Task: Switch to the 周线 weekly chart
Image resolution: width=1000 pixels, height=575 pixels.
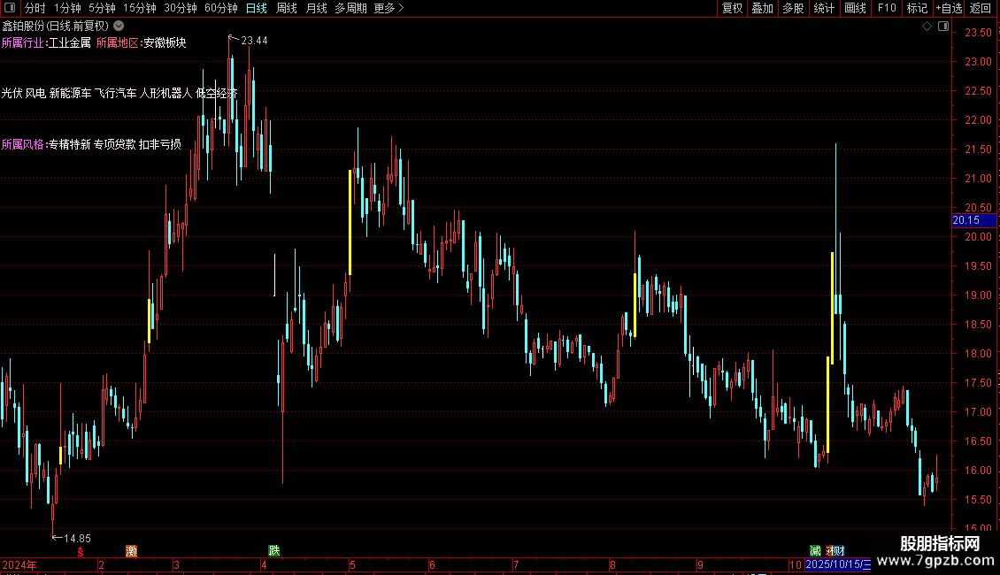Action: coord(287,8)
